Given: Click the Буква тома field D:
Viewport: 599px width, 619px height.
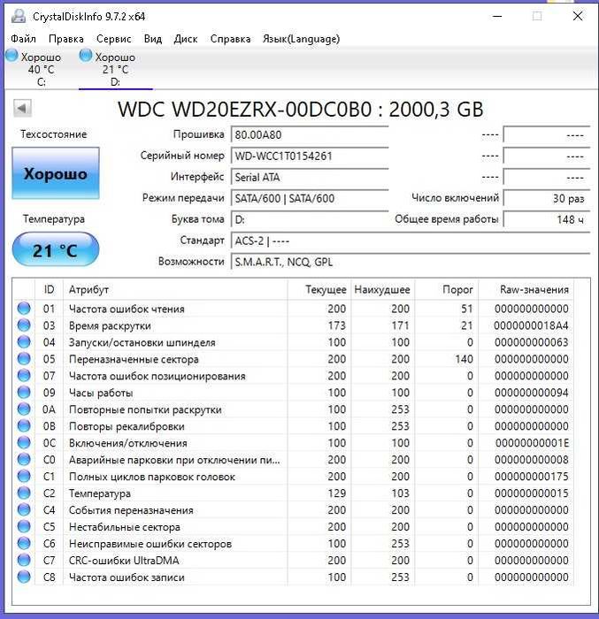Looking at the screenshot, I should [x=310, y=219].
